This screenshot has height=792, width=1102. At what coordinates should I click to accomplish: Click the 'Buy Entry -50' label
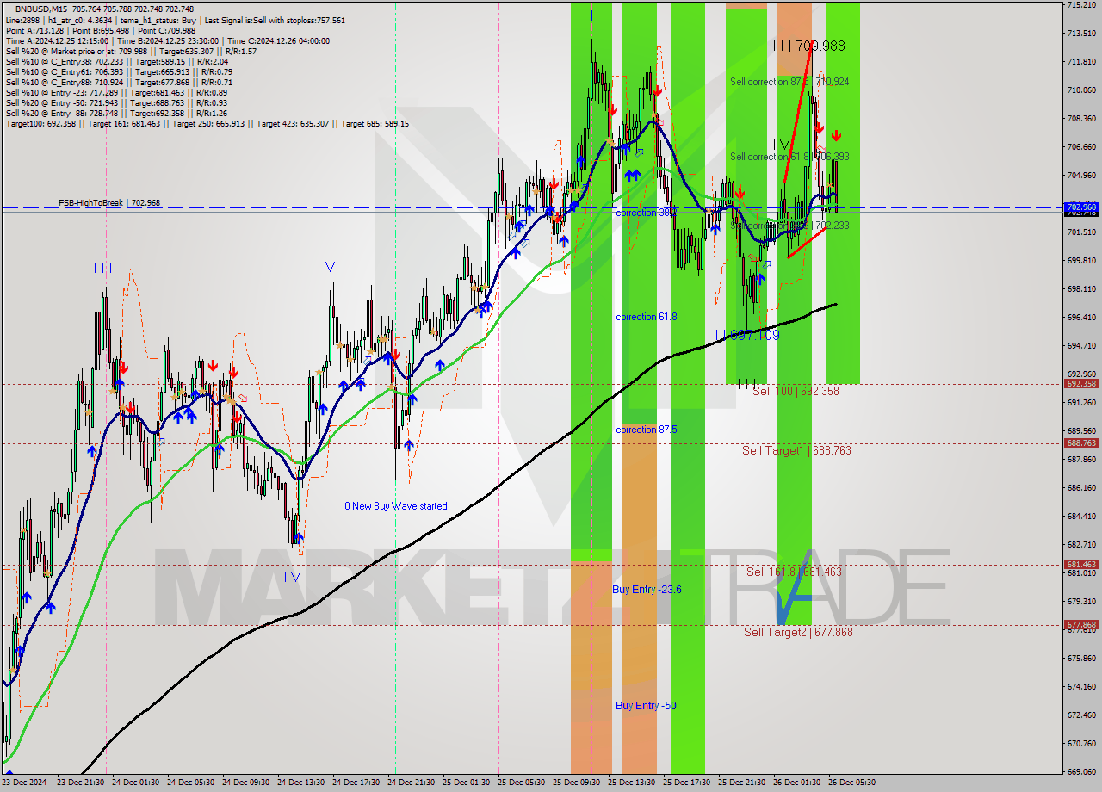point(646,705)
